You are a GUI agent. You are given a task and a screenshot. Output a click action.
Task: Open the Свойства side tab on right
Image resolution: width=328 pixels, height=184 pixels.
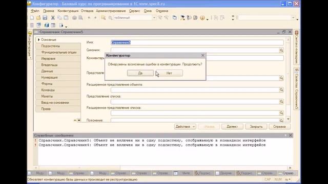[x=296, y=89]
